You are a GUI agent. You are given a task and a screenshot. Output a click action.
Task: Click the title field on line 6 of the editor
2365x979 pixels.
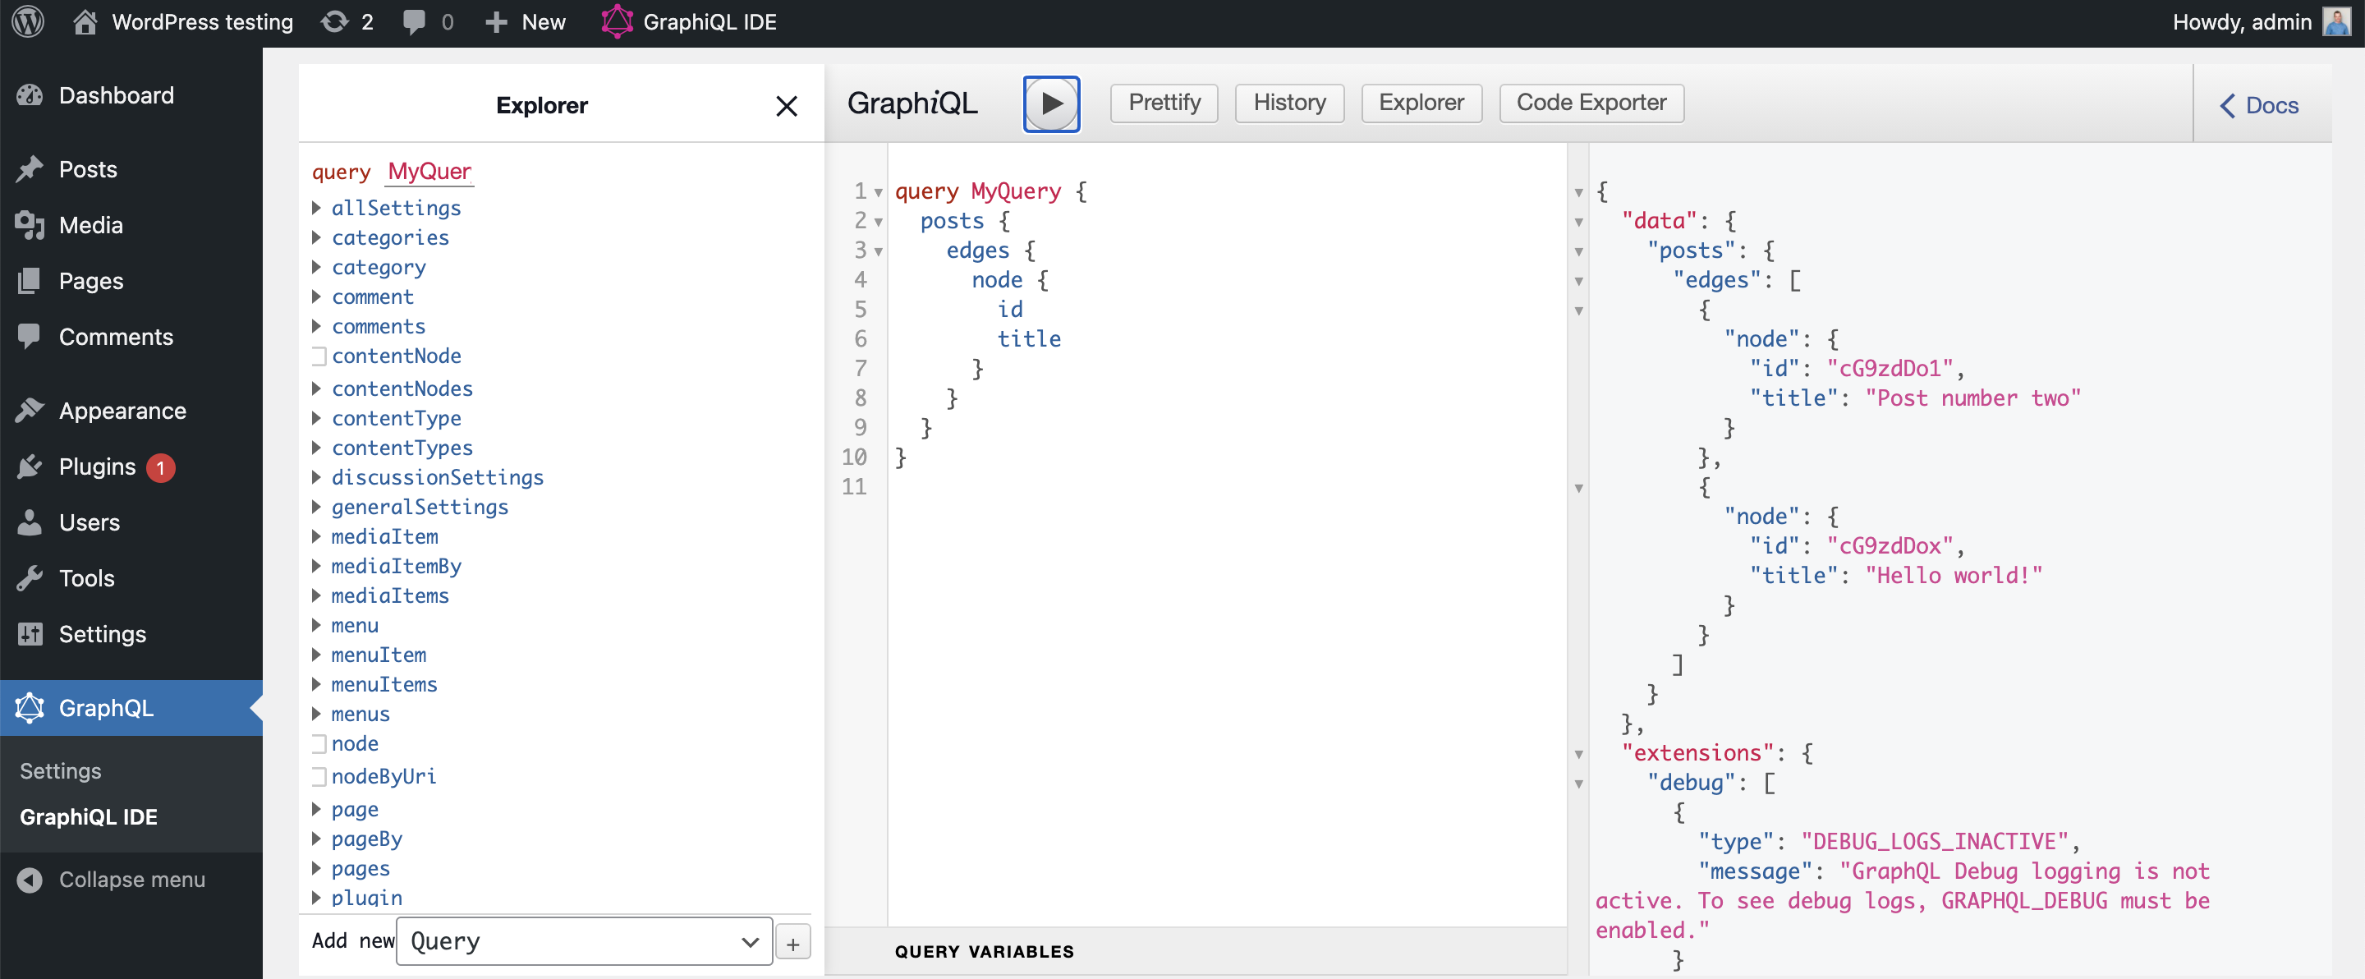[1028, 339]
